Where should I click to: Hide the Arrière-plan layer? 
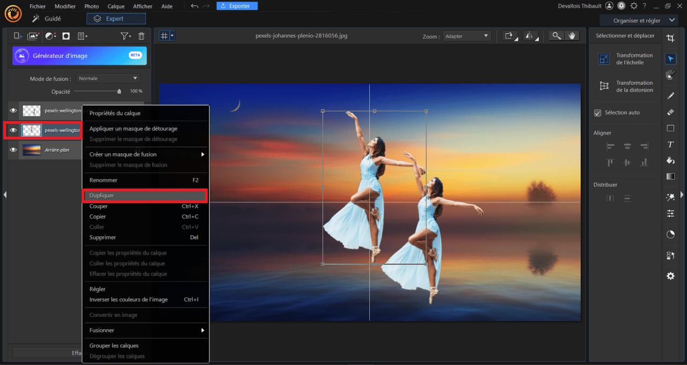(x=13, y=150)
